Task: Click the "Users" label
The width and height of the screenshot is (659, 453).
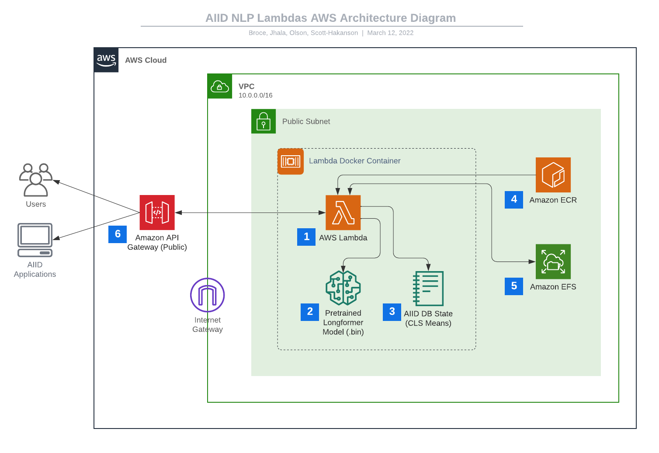Action: (36, 204)
